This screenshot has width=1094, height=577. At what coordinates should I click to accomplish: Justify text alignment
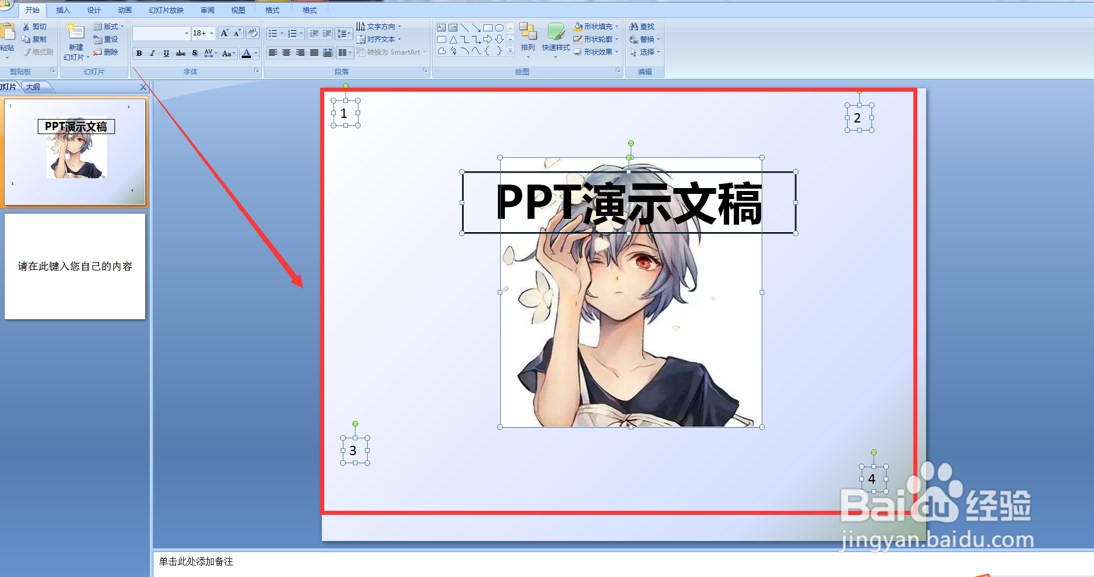314,53
